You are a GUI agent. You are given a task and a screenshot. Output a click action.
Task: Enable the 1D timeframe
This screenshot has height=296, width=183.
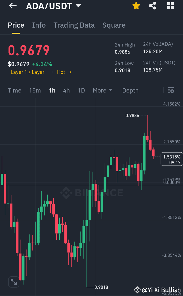point(81,90)
